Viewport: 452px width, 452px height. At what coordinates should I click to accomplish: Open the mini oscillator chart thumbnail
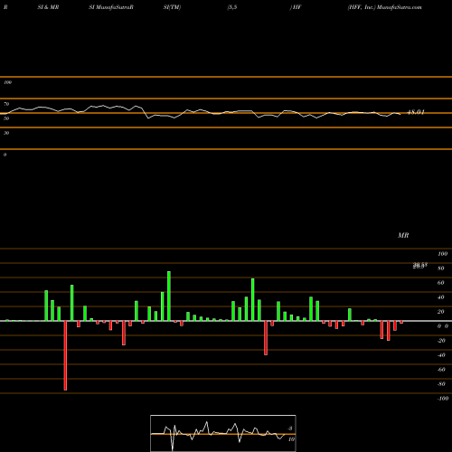[x=223, y=433]
